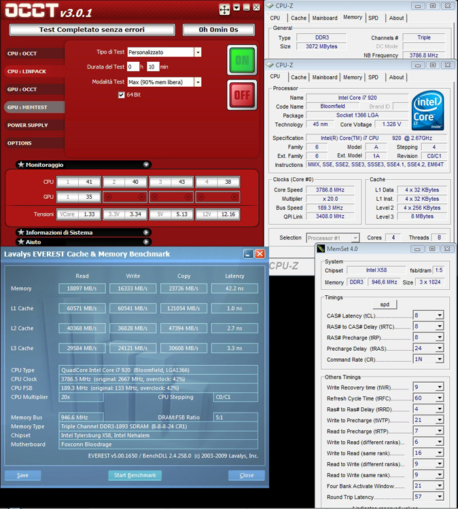458x509 pixels.
Task: Click the Monitoraggio star icon
Action: tap(21, 165)
